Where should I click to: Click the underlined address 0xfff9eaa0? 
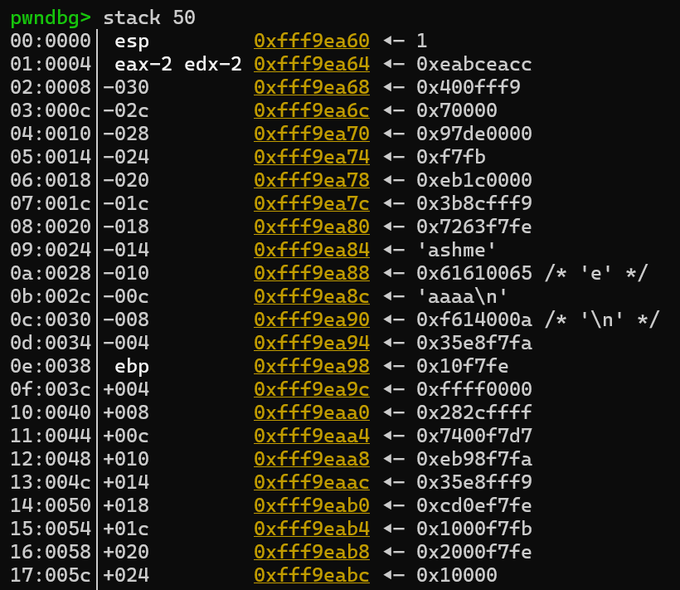311,412
